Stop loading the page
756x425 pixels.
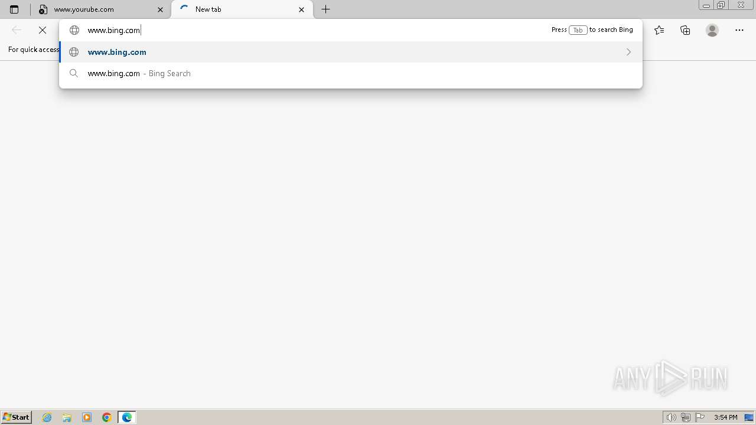43,30
